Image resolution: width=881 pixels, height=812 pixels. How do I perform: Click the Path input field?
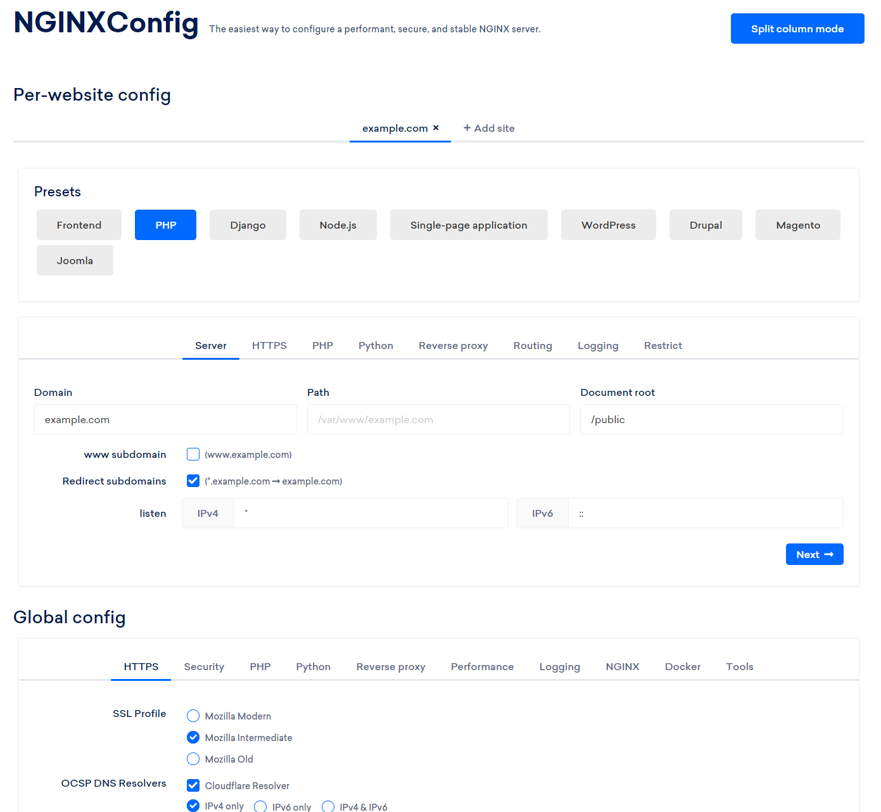point(438,419)
